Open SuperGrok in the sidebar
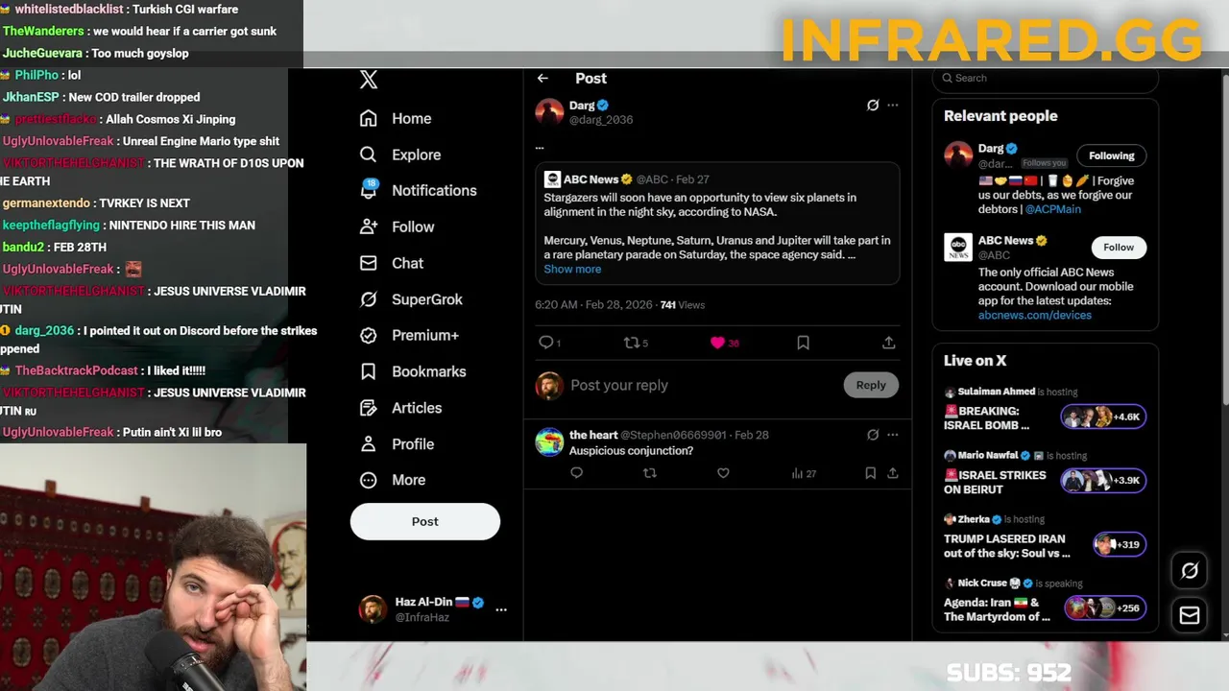Image resolution: width=1229 pixels, height=691 pixels. 411,299
